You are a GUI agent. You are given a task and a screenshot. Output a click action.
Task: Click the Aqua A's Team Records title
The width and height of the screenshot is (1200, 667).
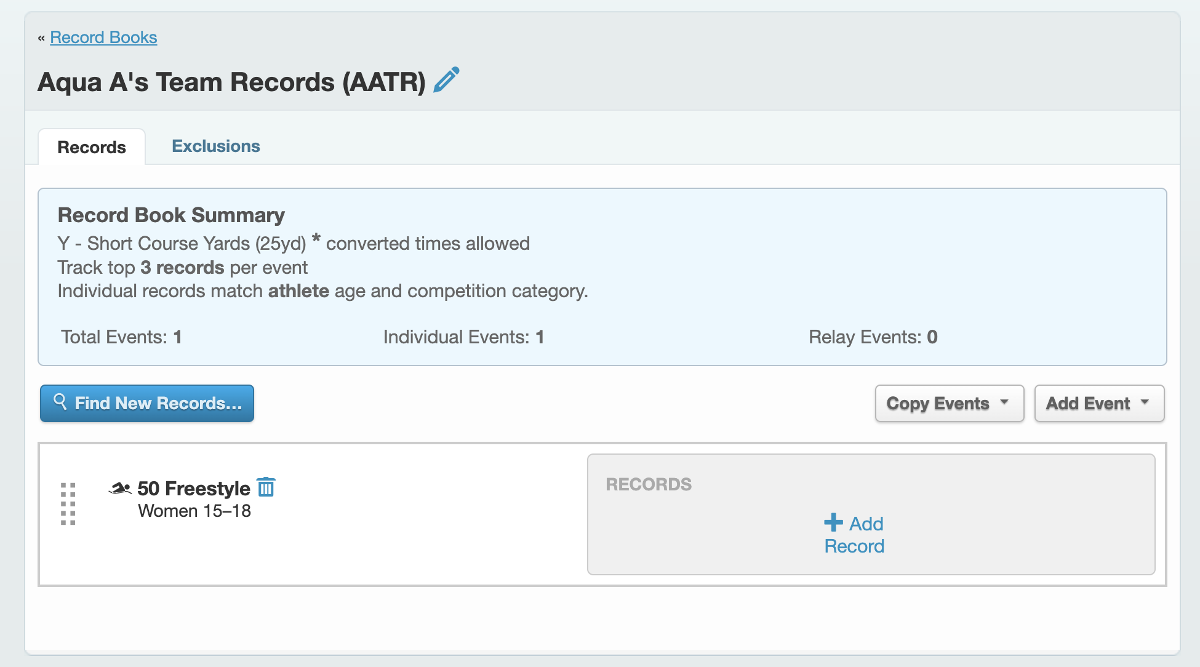tap(231, 82)
